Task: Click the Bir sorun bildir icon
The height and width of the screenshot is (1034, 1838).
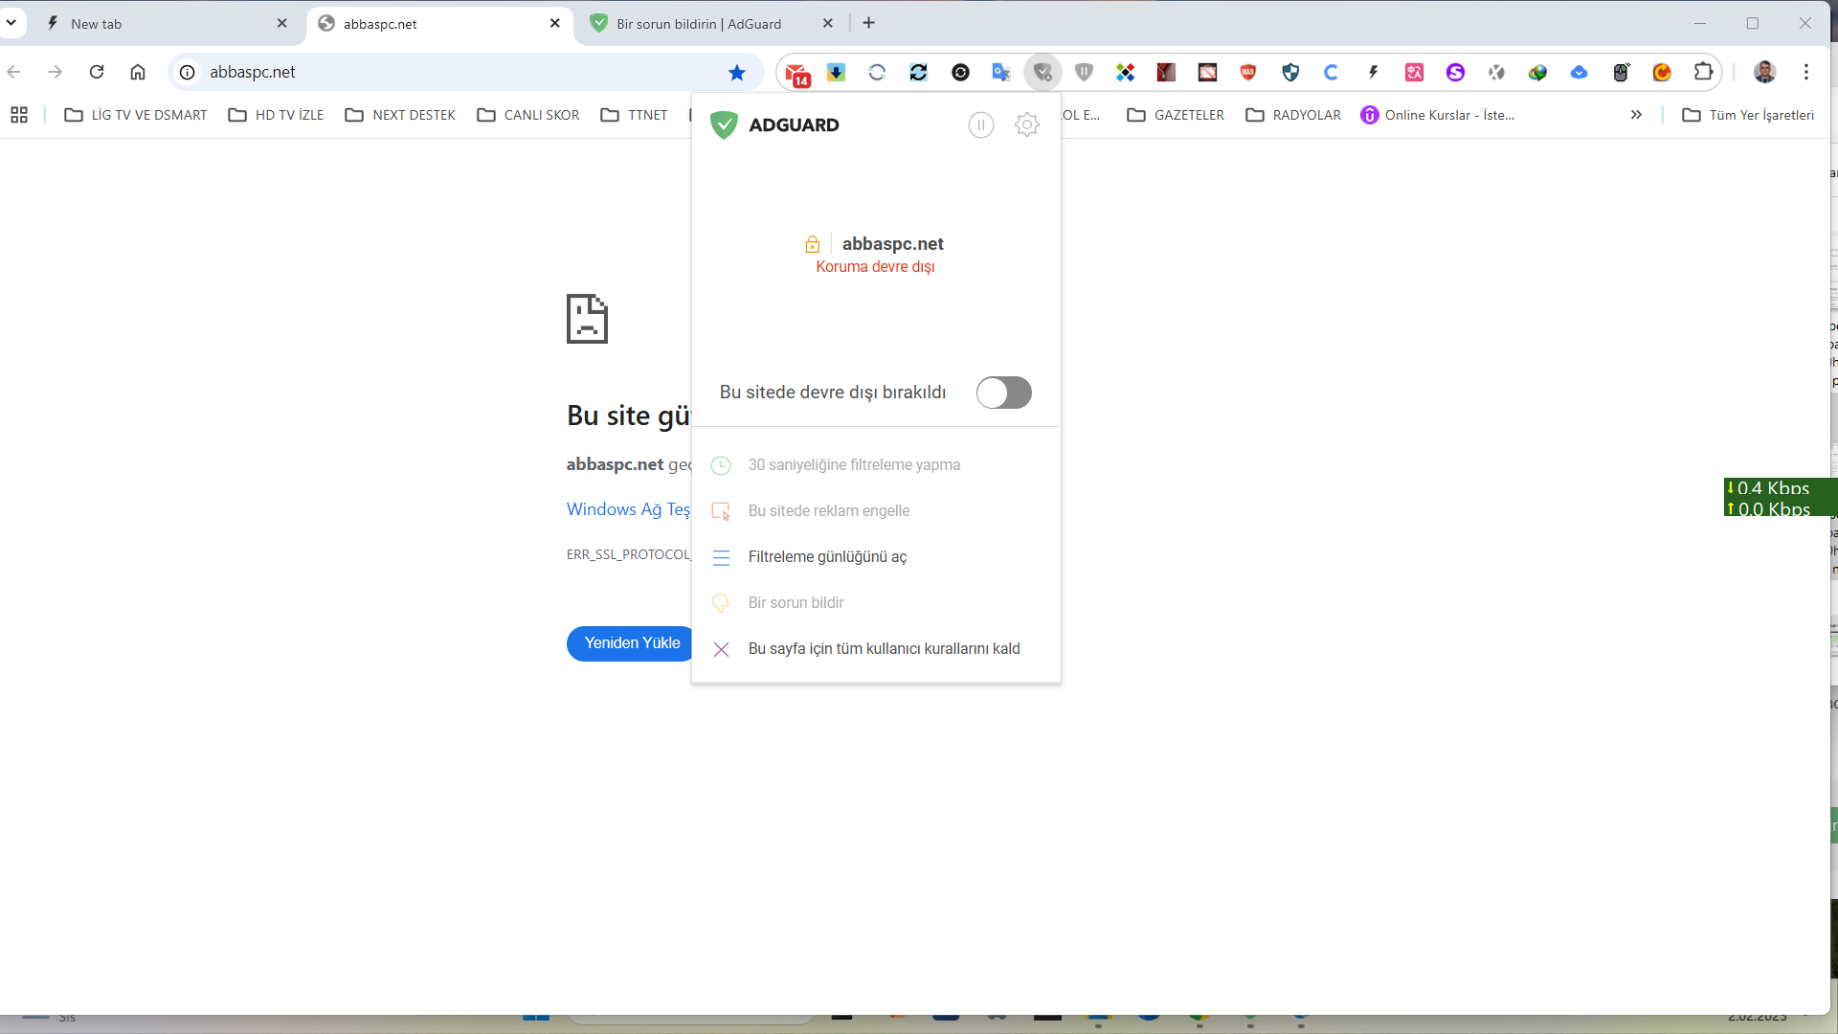Action: coord(721,602)
